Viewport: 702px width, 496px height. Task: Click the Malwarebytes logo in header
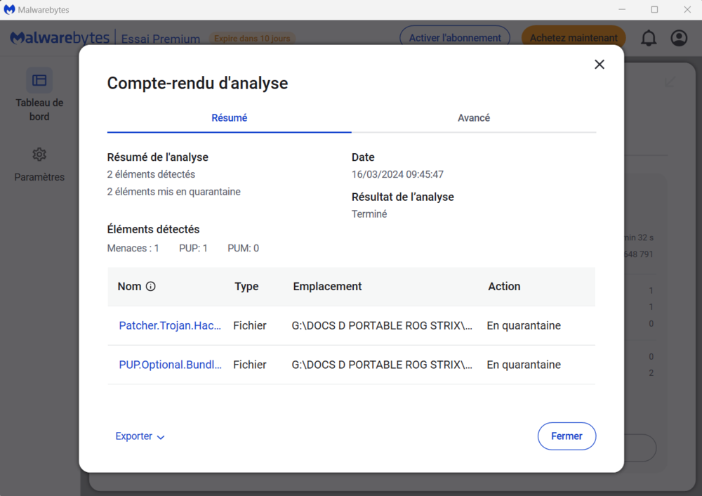(x=60, y=38)
